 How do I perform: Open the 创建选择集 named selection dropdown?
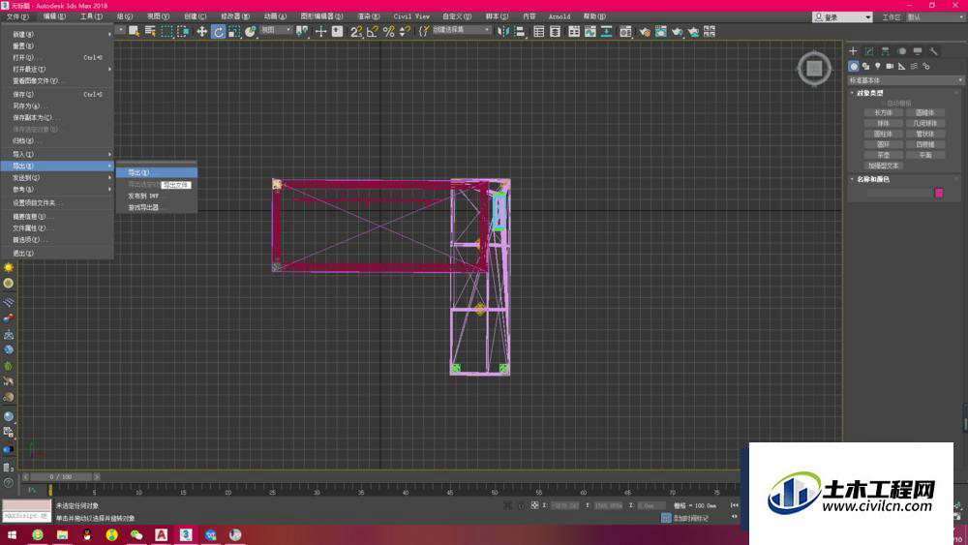tap(461, 30)
